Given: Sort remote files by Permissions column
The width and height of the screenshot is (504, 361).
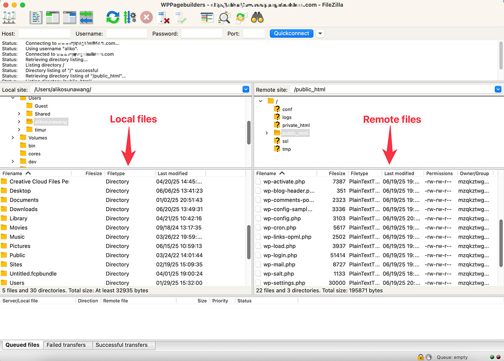Looking at the screenshot, I should click(x=439, y=173).
